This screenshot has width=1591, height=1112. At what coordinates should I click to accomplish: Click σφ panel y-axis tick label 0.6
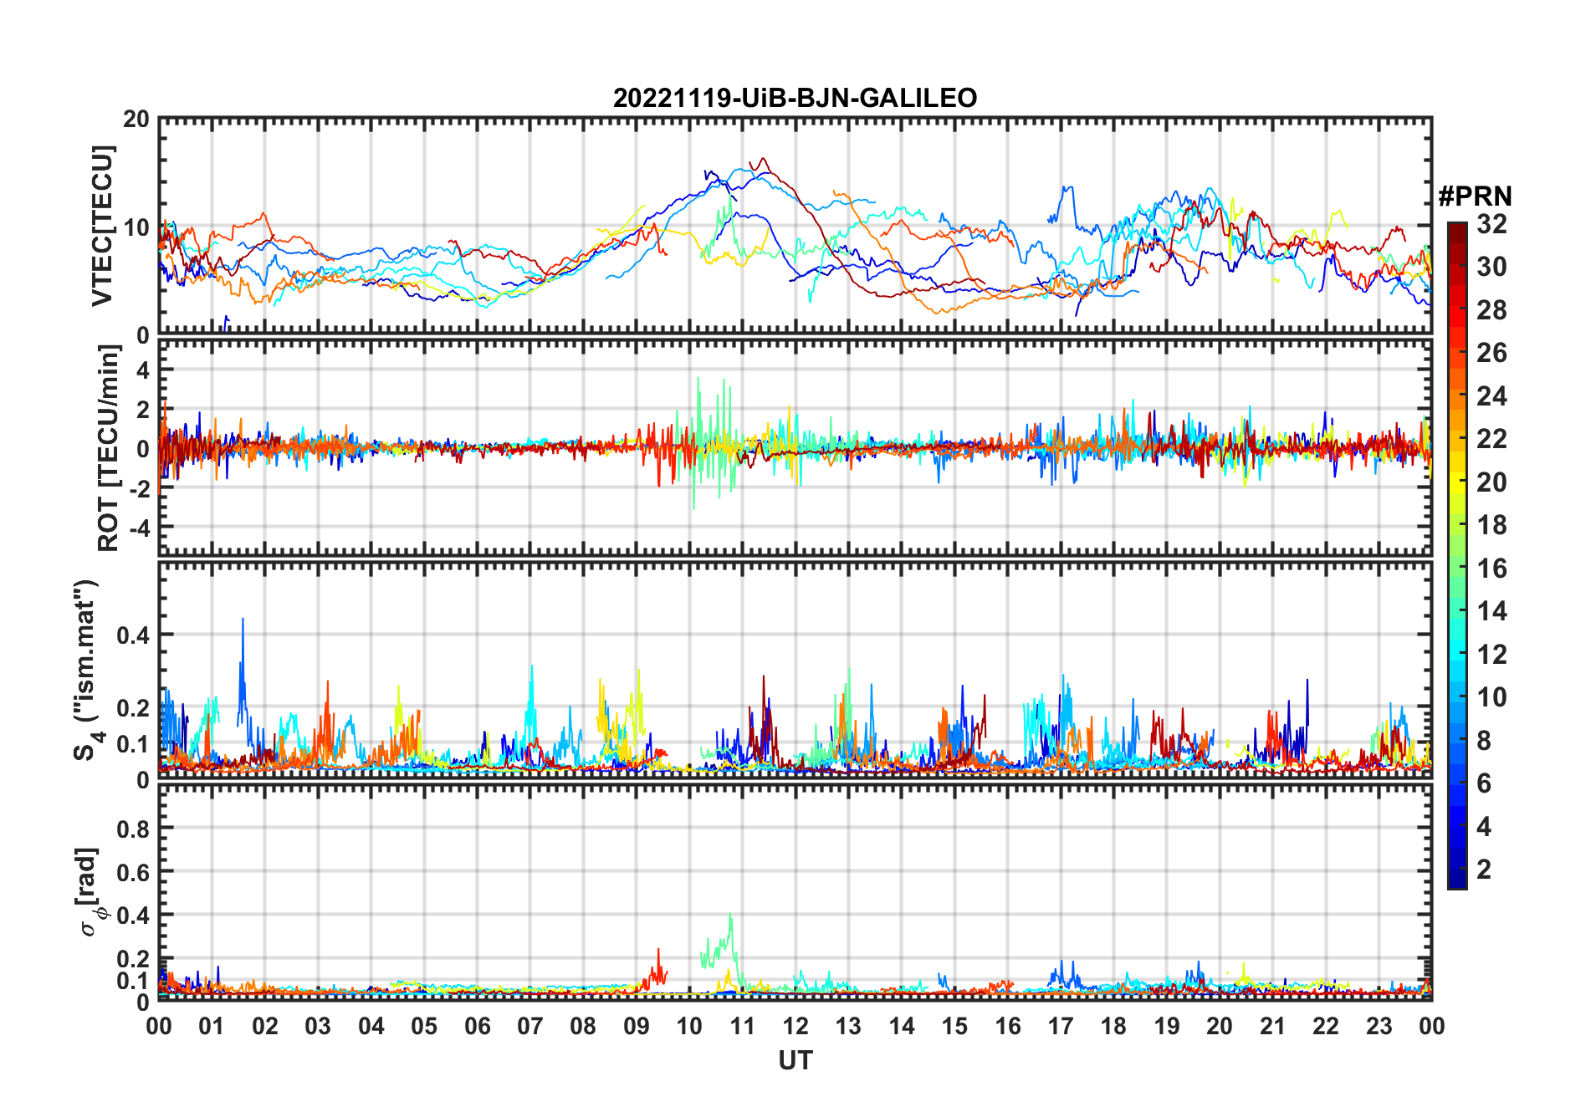[133, 872]
